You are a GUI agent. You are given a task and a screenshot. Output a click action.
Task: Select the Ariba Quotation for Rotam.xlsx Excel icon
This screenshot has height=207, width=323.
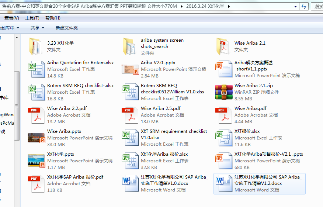(x=36, y=69)
